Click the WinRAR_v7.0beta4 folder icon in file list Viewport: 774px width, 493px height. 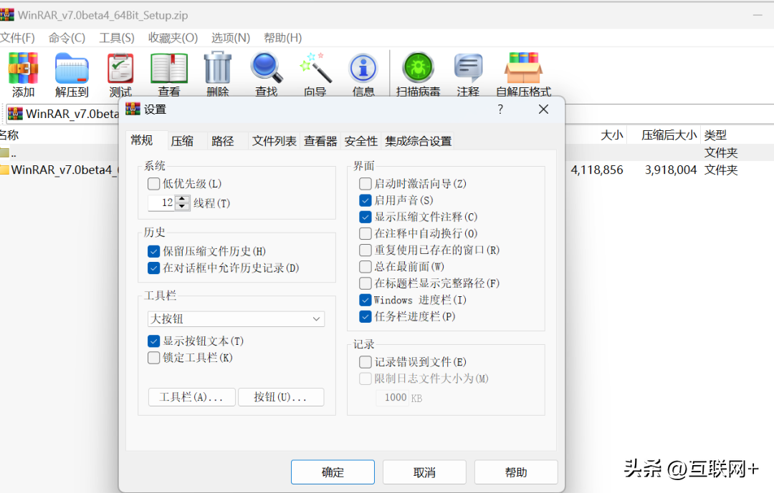pyautogui.click(x=4, y=170)
